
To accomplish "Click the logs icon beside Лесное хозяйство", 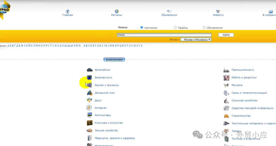I will tap(89, 130).
